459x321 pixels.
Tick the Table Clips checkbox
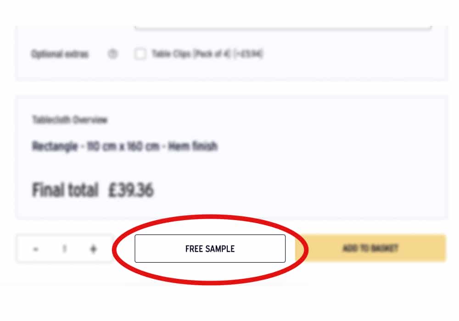click(x=140, y=54)
